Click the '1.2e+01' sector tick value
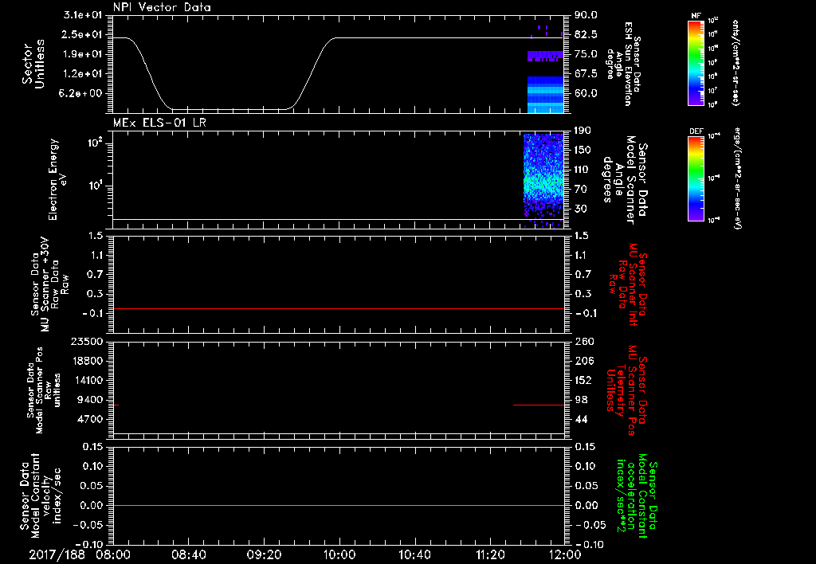This screenshot has width=816, height=564. click(83, 74)
